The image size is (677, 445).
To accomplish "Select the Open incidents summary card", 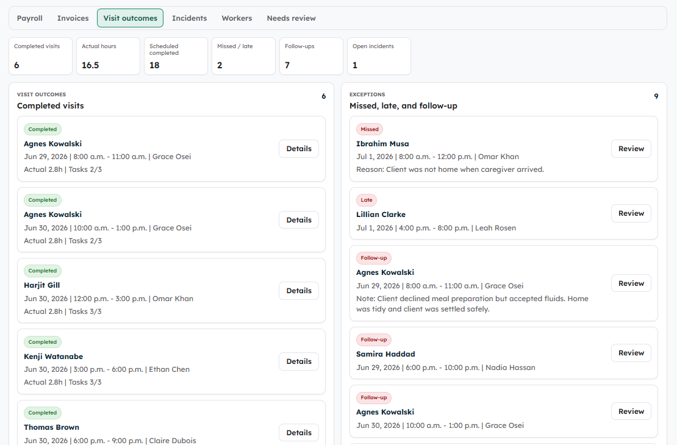I will [379, 56].
